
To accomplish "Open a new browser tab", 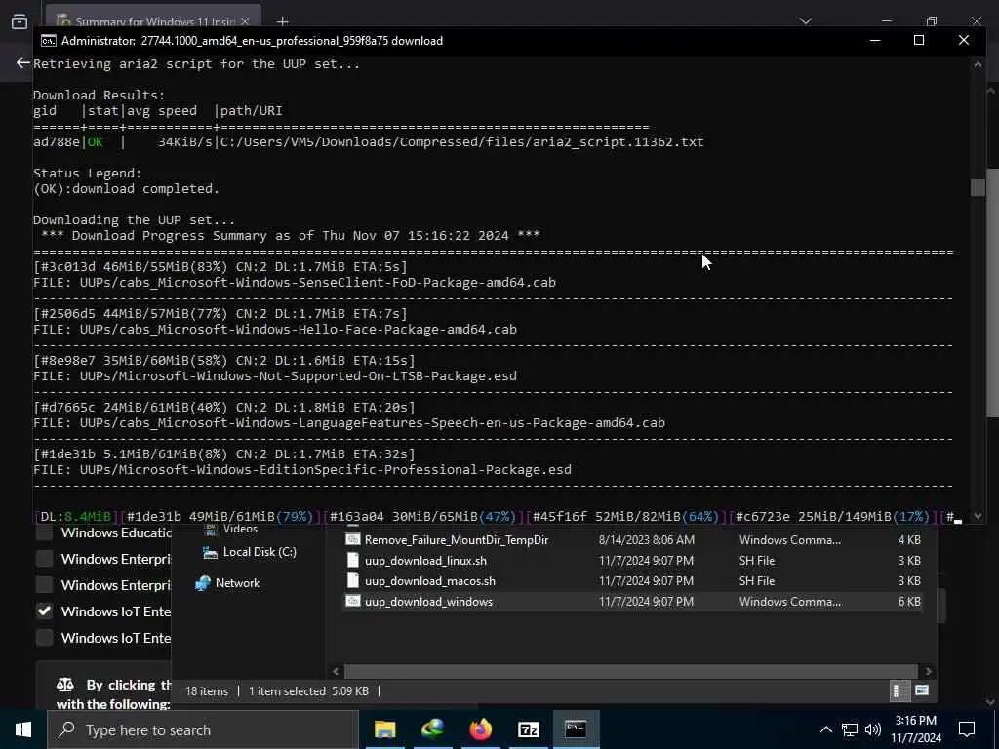I will coord(282,21).
